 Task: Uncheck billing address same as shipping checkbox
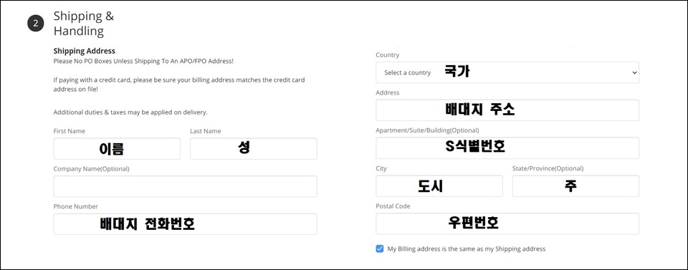380,249
